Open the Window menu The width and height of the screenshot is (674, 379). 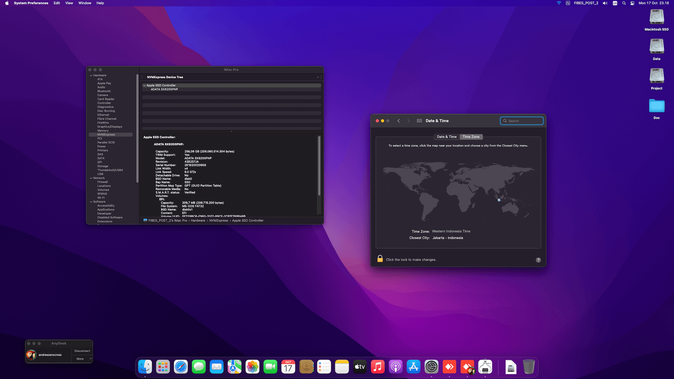click(85, 3)
